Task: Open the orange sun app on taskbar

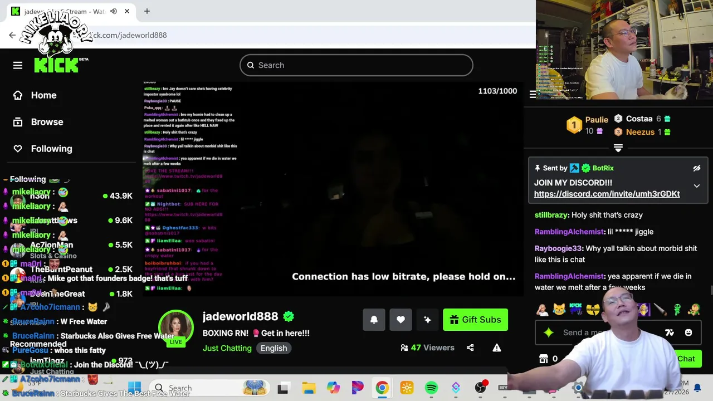Action: pyautogui.click(x=407, y=388)
